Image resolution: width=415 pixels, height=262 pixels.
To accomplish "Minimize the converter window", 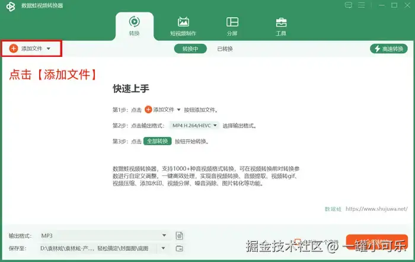I will [x=382, y=5].
